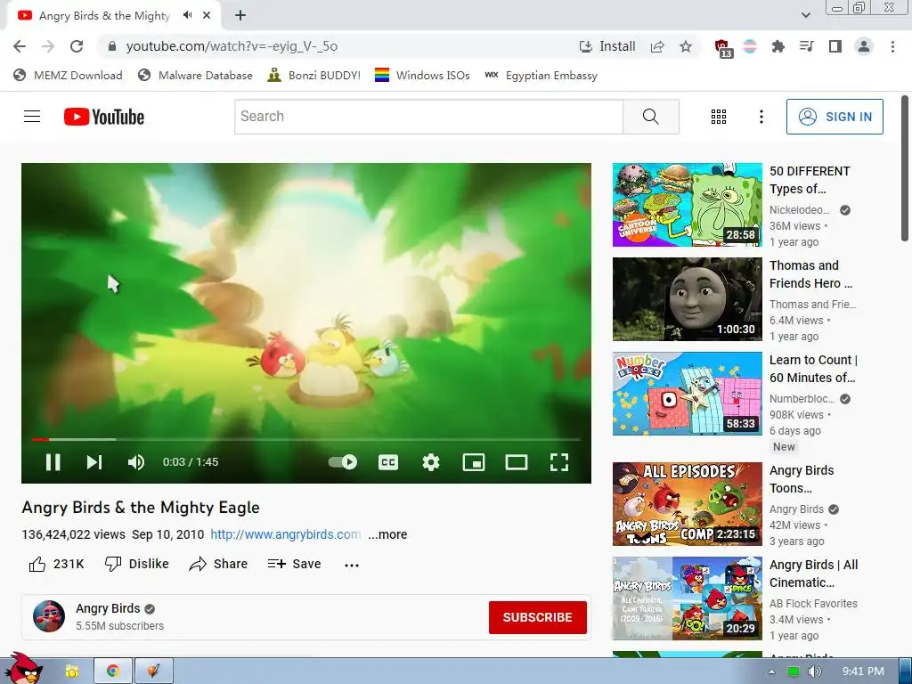Open Angry Birds Toons video title
The width and height of the screenshot is (912, 684).
(x=802, y=479)
